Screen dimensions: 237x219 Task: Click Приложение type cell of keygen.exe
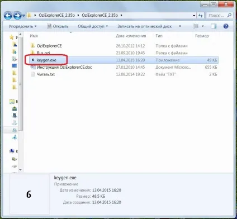[x=168, y=60]
